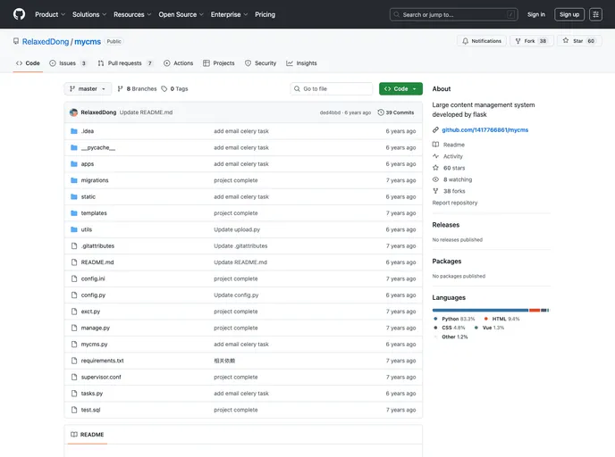This screenshot has height=457, width=615.
Task: Expand the Solutions menu
Action: (x=89, y=14)
